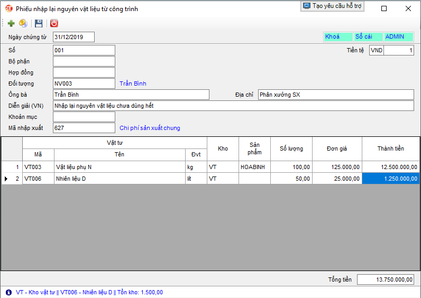421x298 pixels.
Task: Click the Số lượng column header
Action: coord(291,148)
